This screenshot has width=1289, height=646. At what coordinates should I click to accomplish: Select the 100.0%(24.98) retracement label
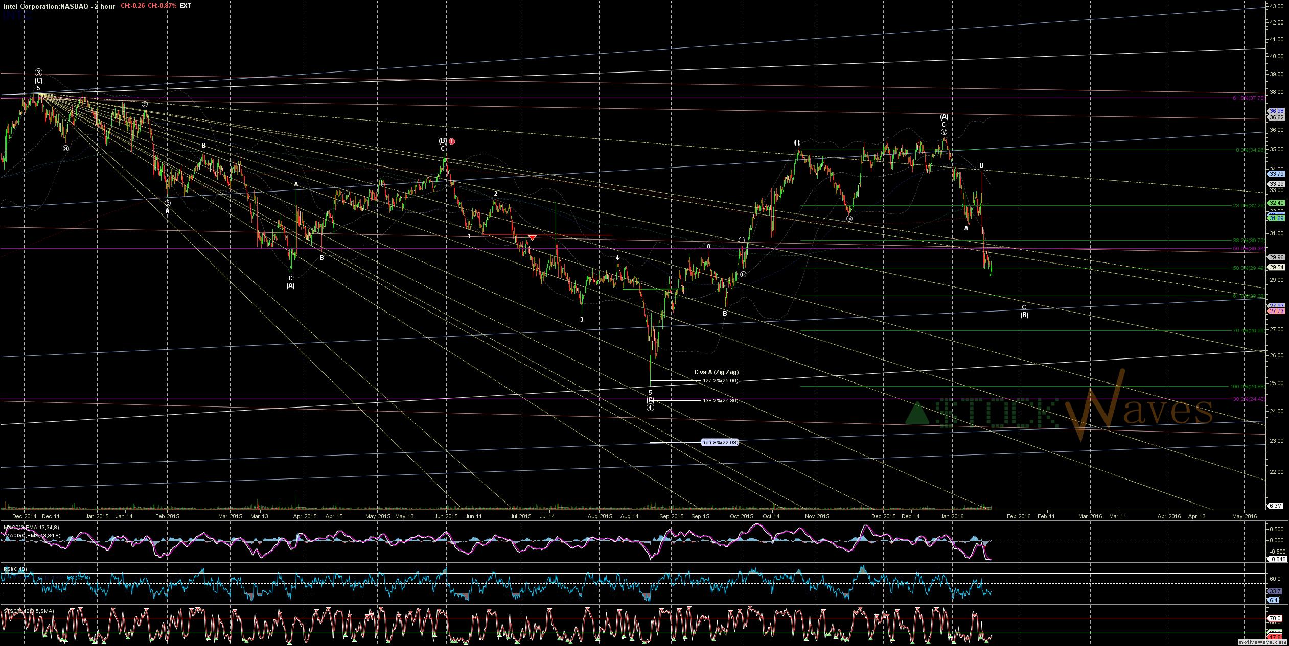point(1247,387)
